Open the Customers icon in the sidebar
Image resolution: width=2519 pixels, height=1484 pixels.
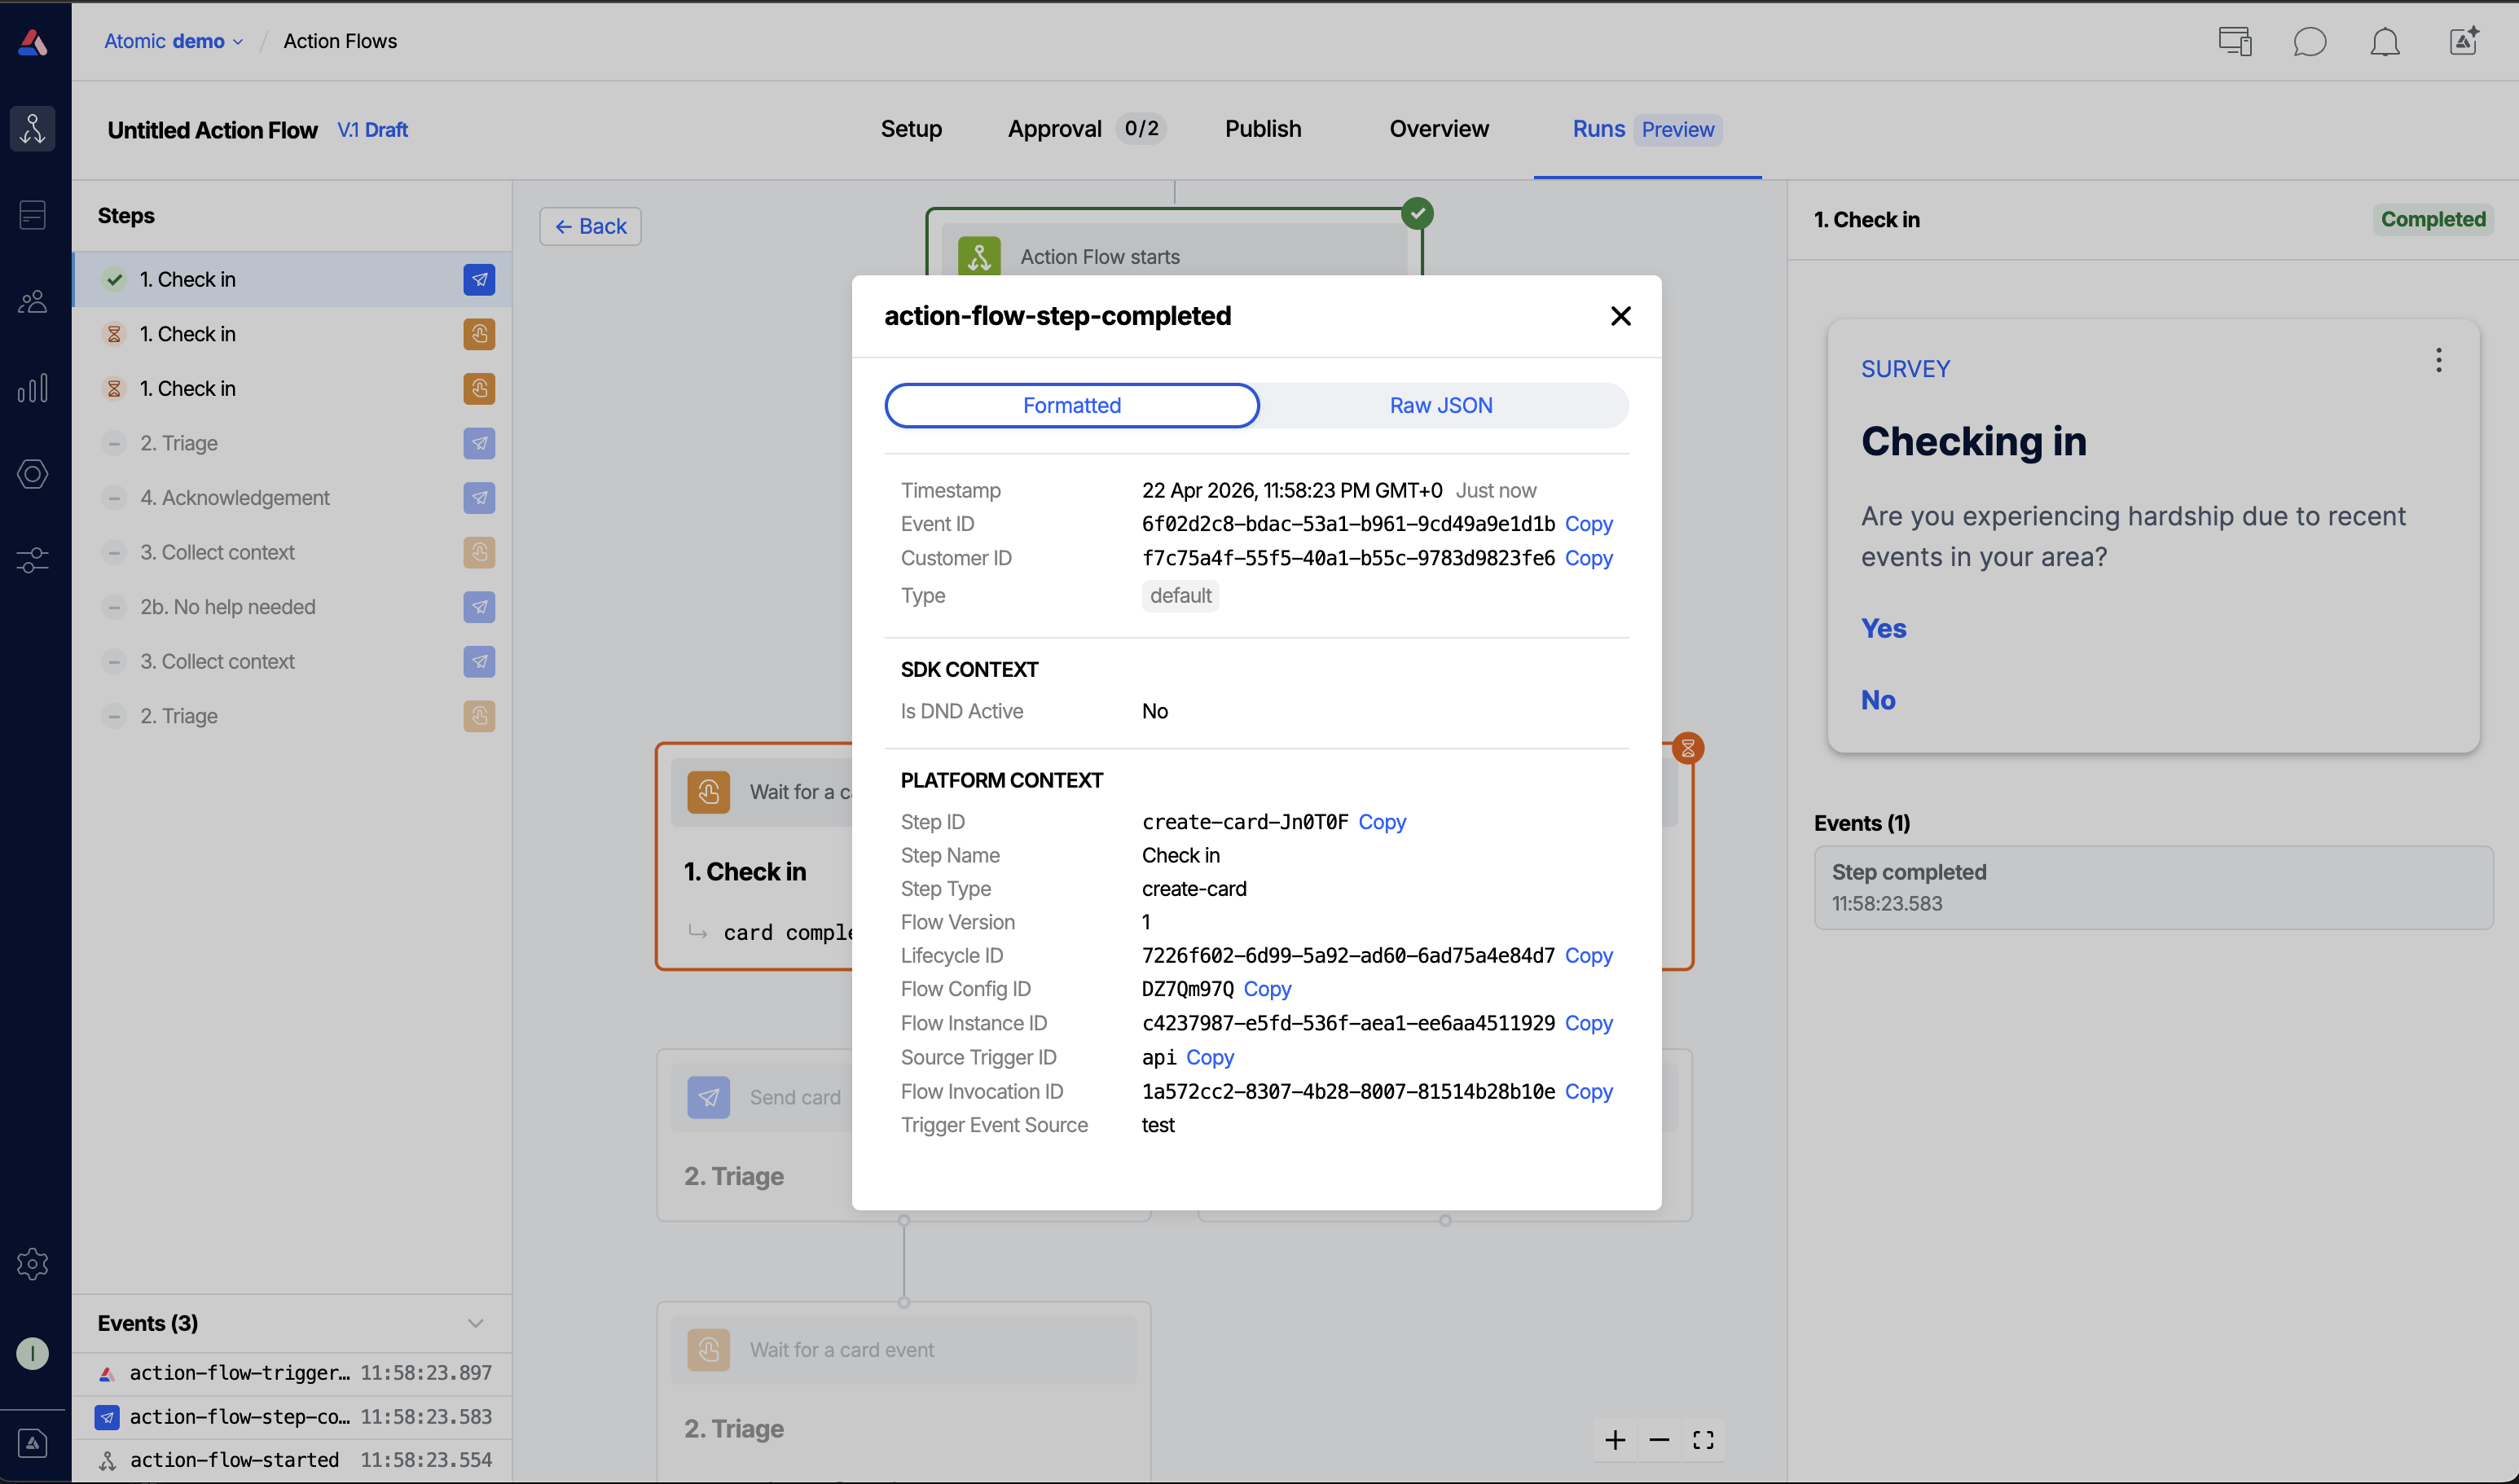coord(33,301)
